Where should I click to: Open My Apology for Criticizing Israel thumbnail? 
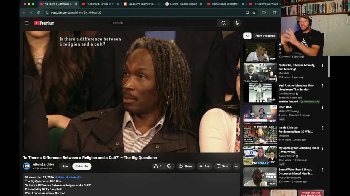[x=260, y=155]
